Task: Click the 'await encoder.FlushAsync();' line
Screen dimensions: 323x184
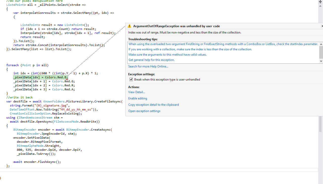Action: point(37,162)
